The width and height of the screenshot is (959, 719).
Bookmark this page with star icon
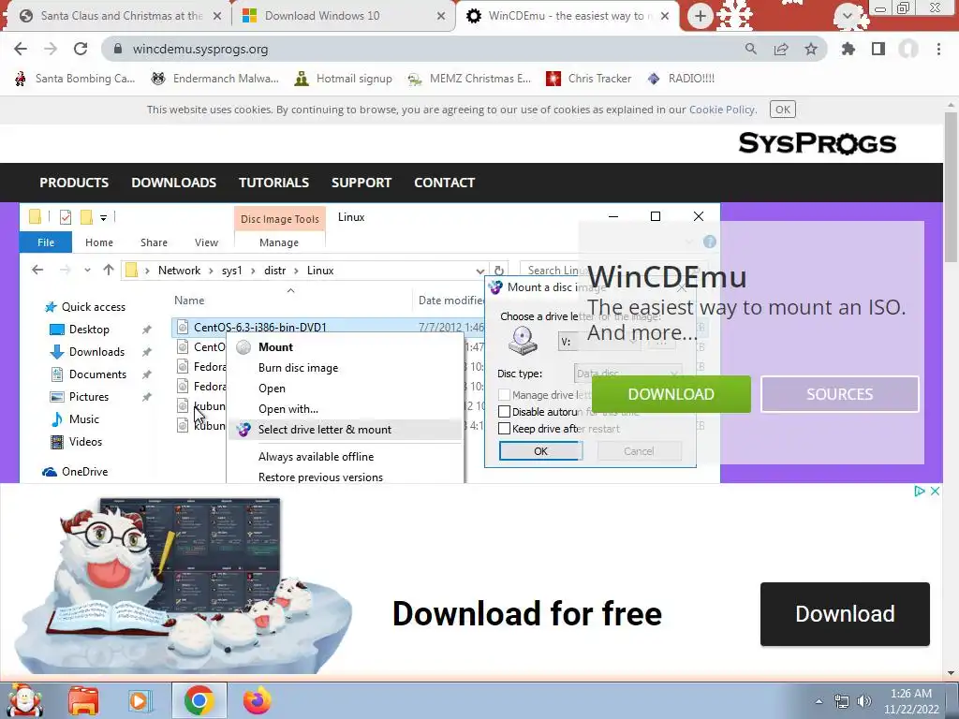click(x=811, y=49)
